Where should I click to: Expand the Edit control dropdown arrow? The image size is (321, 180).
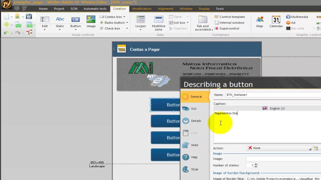[45, 30]
